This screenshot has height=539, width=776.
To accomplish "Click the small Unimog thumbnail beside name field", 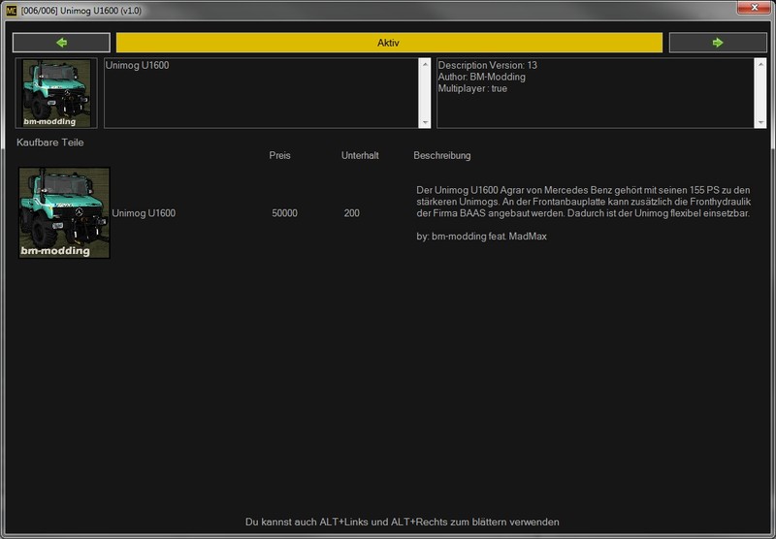I will coord(56,93).
